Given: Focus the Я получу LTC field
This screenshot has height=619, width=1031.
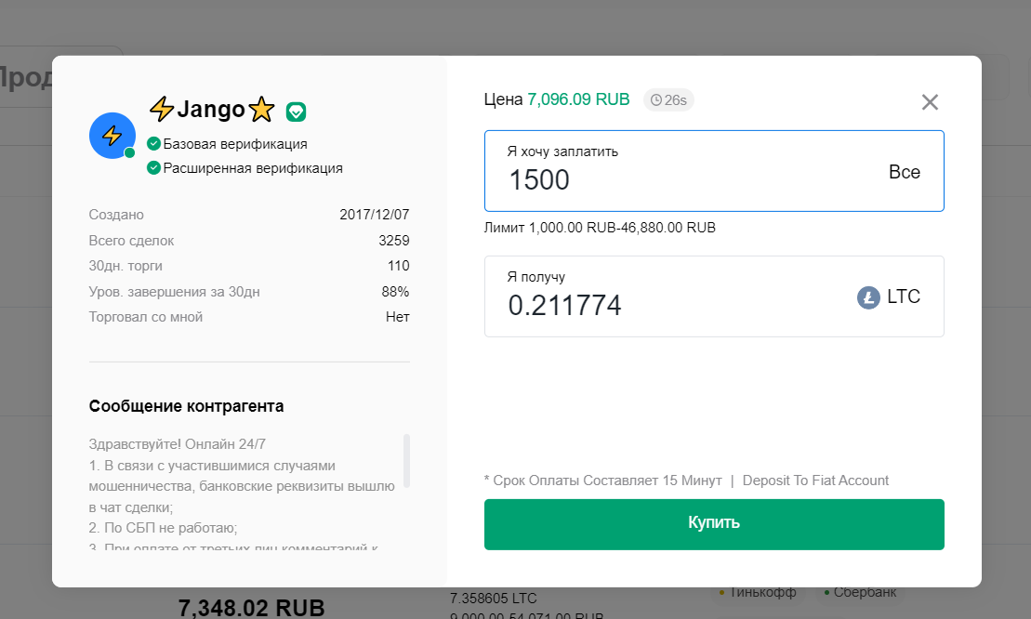Looking at the screenshot, I should (x=714, y=296).
